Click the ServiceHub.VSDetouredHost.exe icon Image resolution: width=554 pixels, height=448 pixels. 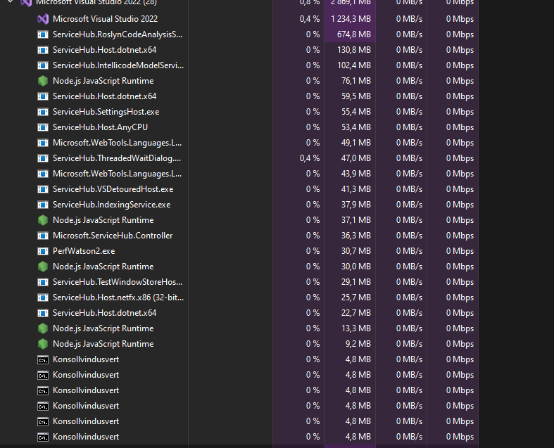click(x=43, y=189)
